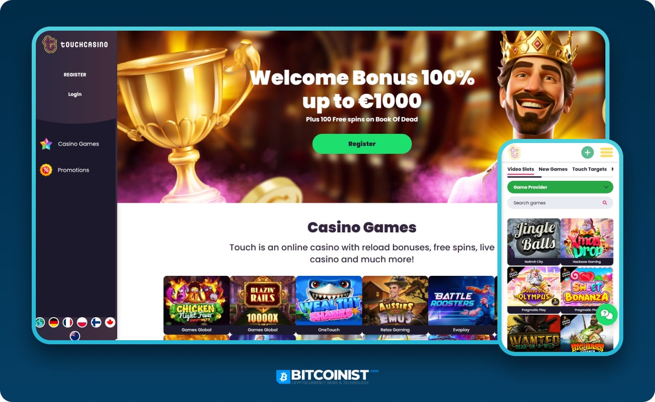Open the green live chat bubble
Screen dimensions: 655x402
coord(607,314)
